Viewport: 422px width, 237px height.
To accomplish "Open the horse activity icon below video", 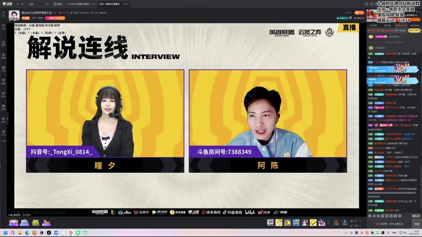I will tap(46, 223).
